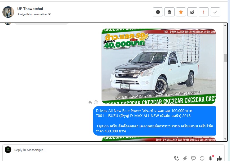Viewport: 230px width, 161px height.
Task: Flag conversation with red exclamation icon
Action: tap(203, 12)
